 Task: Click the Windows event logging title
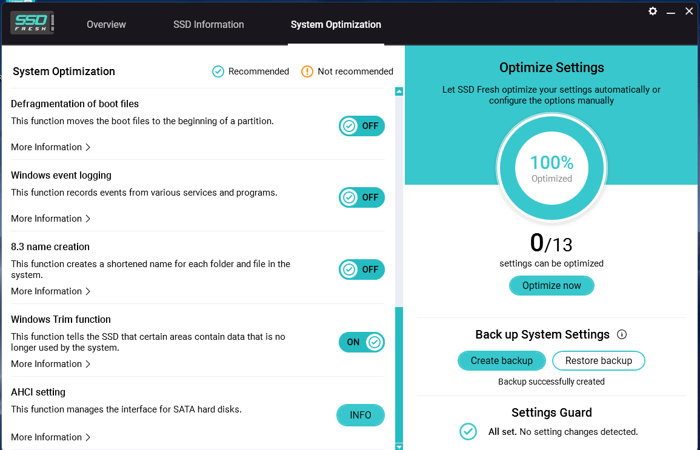coord(61,175)
